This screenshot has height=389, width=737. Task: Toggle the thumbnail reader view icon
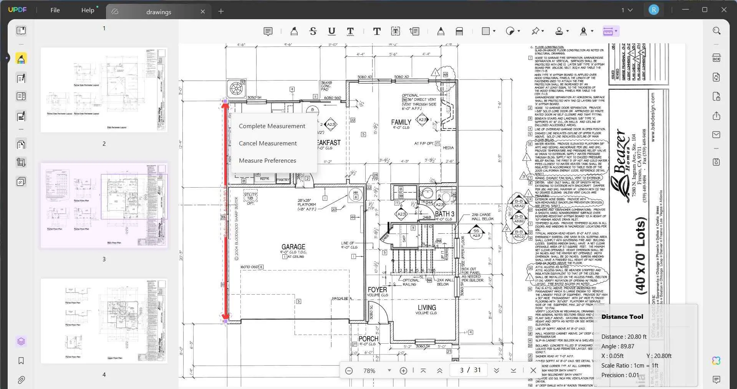pos(21,30)
